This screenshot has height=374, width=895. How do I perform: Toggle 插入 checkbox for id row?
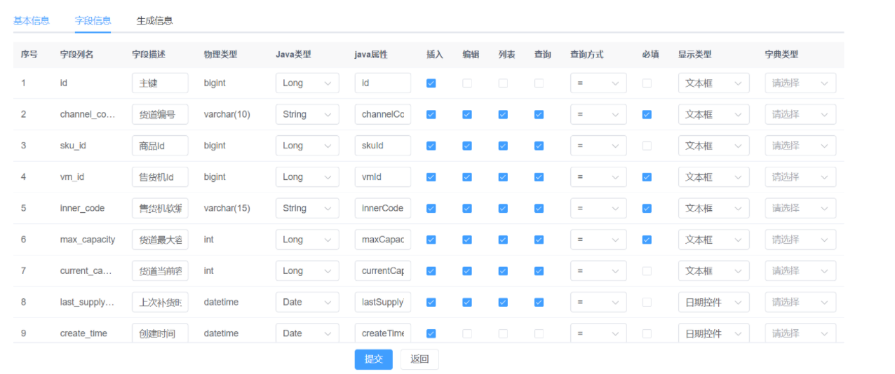[431, 83]
